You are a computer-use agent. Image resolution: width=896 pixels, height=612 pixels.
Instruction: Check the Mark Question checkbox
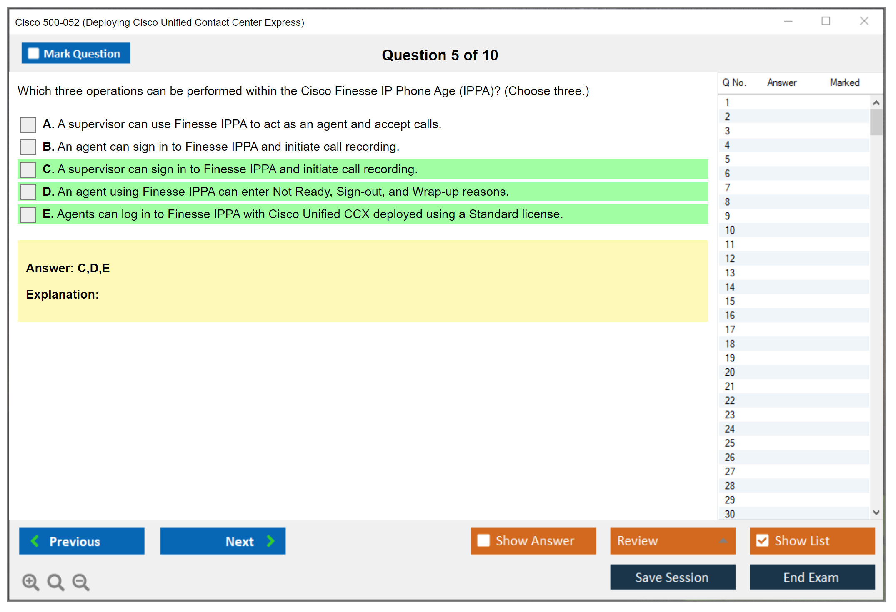coord(33,54)
